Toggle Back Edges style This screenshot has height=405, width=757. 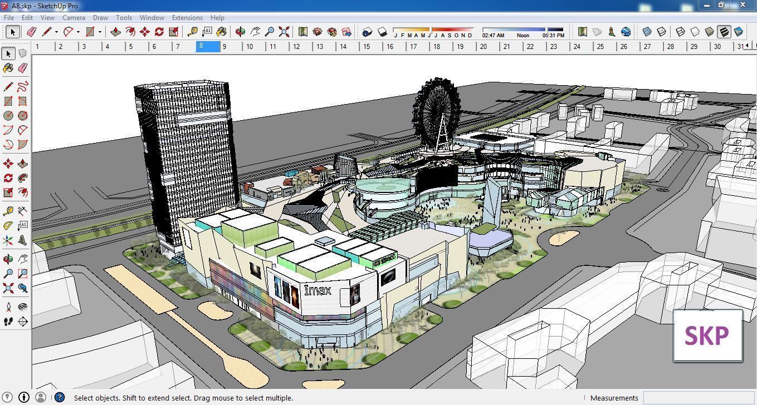click(x=661, y=32)
